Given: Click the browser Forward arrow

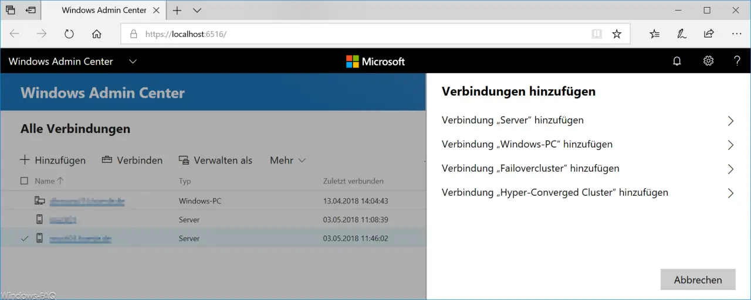Looking at the screenshot, I should (42, 34).
